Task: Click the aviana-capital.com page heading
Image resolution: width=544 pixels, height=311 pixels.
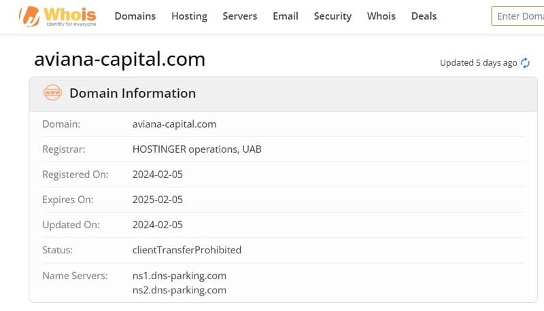Action: [x=120, y=59]
